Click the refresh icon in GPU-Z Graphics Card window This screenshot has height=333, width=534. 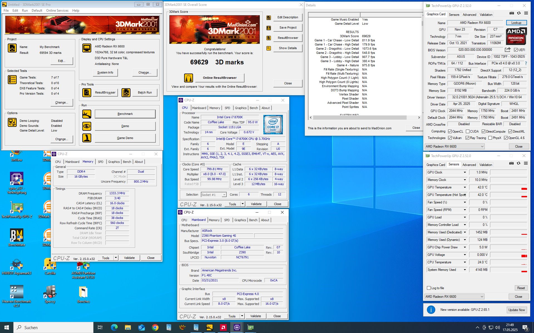[x=519, y=13]
